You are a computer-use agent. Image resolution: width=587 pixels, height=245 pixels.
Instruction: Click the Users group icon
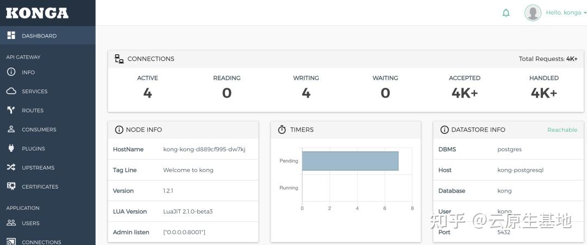(x=11, y=223)
